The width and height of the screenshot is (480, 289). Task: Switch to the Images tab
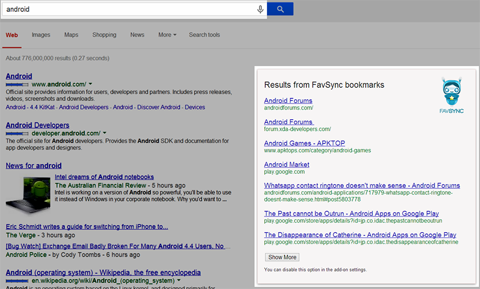(41, 35)
